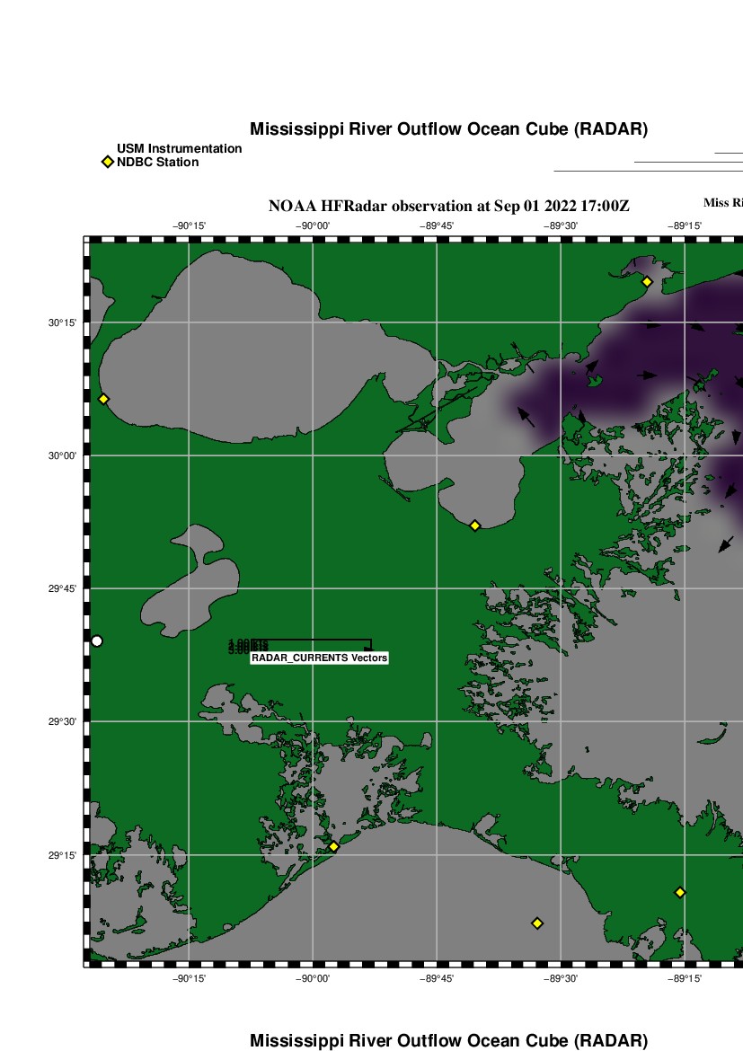The width and height of the screenshot is (743, 1051).
Task: Click the yellow diamond in the legend
Action: pyautogui.click(x=108, y=163)
